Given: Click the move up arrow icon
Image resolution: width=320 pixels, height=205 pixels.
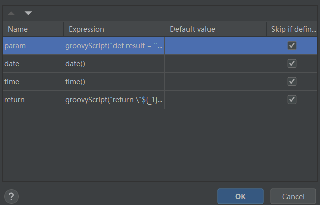Looking at the screenshot, I should [11, 13].
